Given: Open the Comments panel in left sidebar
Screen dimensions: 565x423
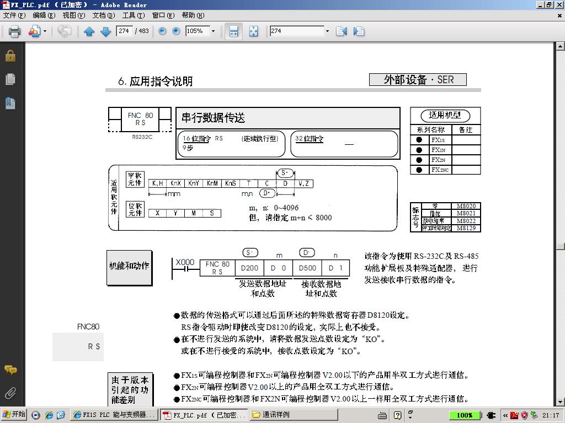Looking at the screenshot, I should tap(10, 370).
